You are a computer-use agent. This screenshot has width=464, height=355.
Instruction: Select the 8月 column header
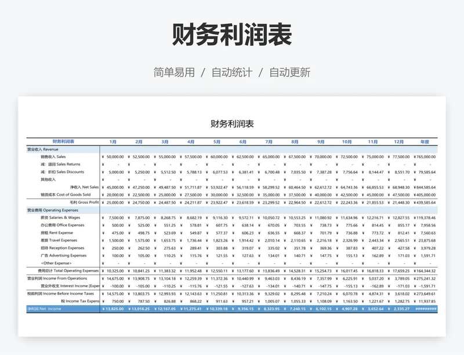coord(295,142)
